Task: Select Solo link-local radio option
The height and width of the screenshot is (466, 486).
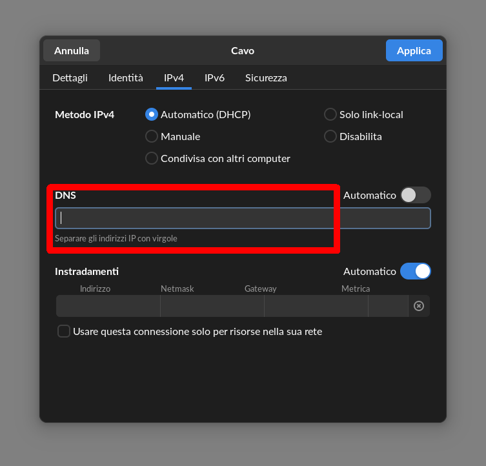Action: point(330,114)
